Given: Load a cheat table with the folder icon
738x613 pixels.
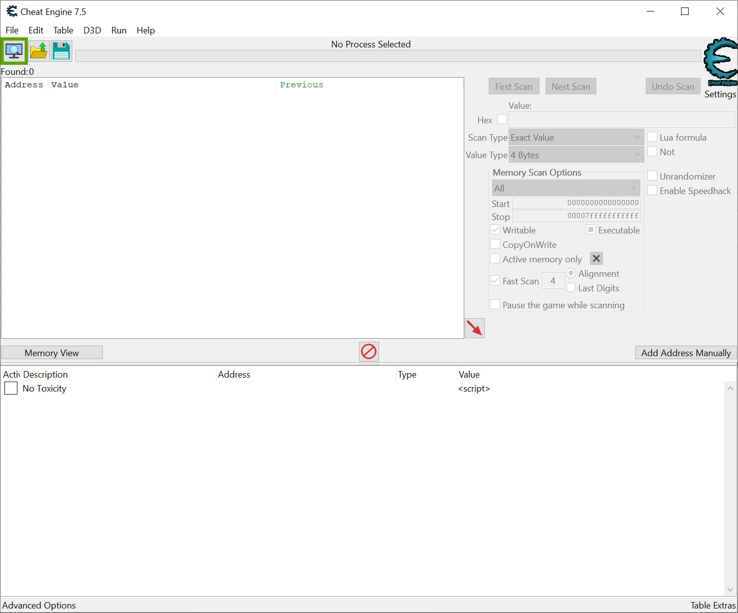Looking at the screenshot, I should click(38, 51).
